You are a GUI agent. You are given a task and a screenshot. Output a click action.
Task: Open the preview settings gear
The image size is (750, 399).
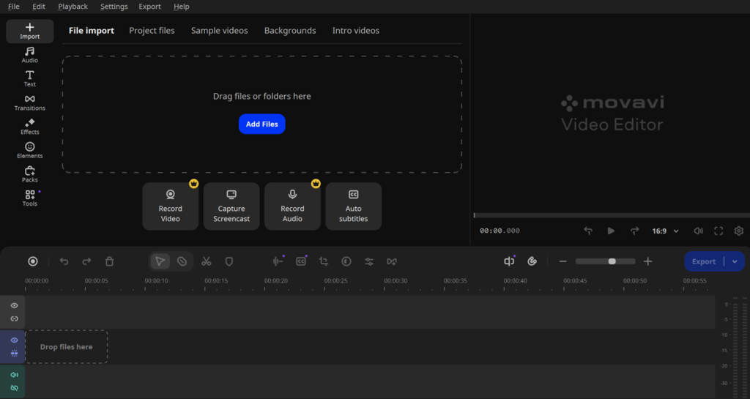click(x=739, y=231)
